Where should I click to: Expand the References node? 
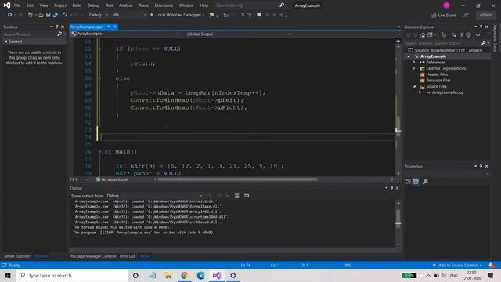click(414, 63)
